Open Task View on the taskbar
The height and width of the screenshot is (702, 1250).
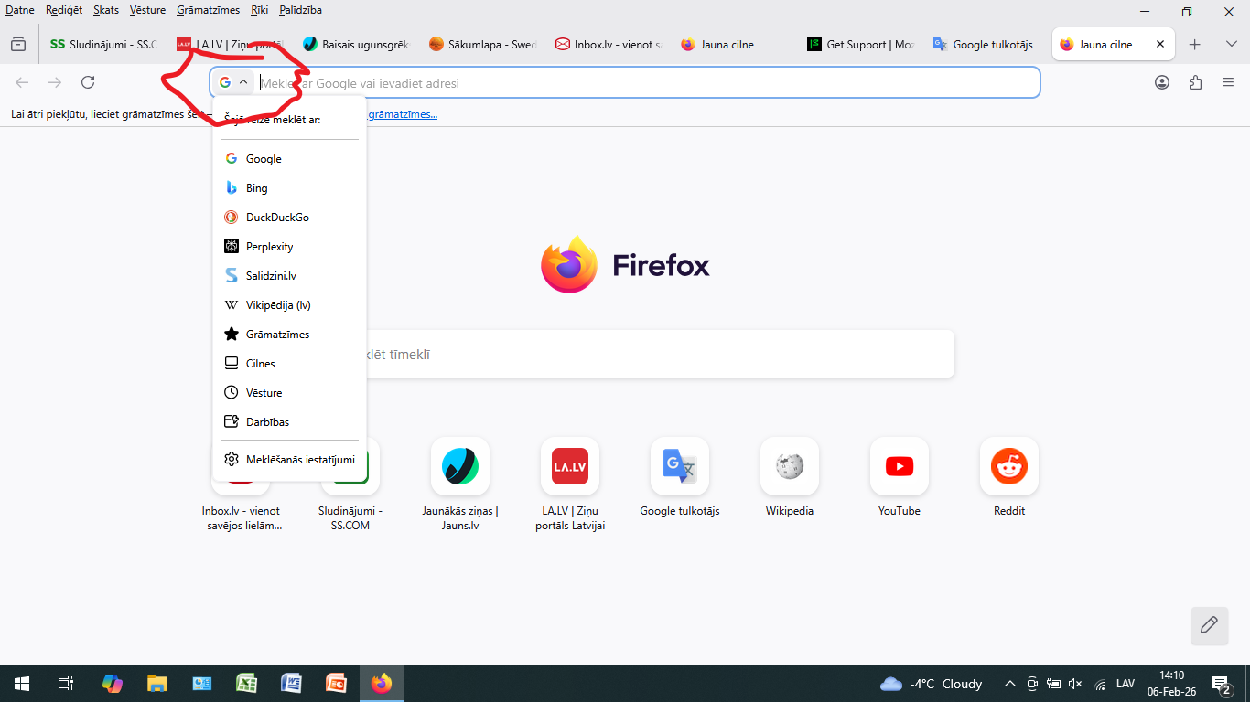(x=66, y=684)
